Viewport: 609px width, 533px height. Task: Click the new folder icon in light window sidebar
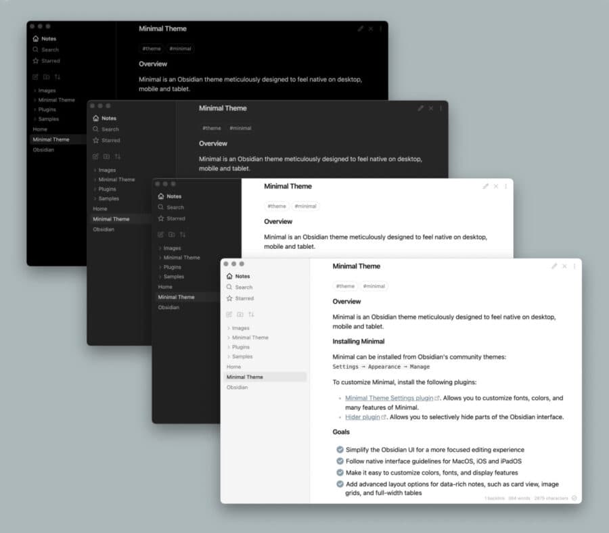(240, 315)
